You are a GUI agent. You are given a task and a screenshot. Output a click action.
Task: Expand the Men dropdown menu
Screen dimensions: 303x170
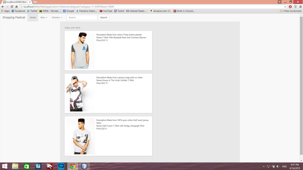click(x=44, y=17)
